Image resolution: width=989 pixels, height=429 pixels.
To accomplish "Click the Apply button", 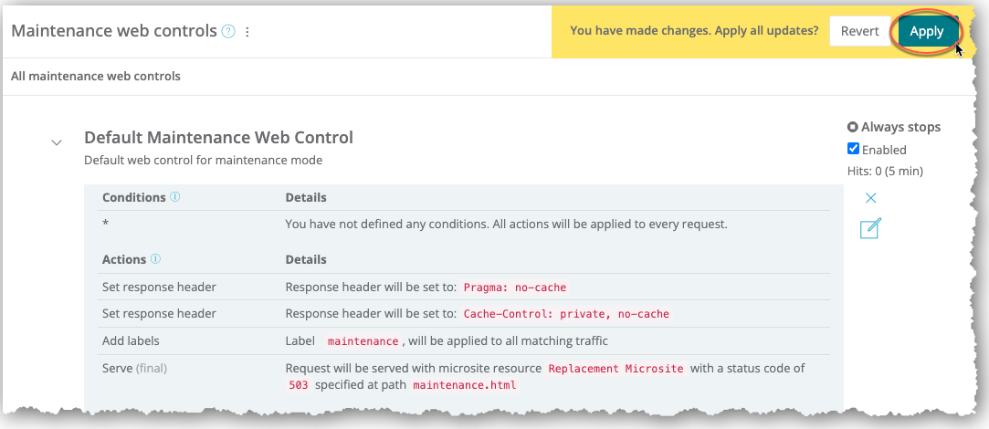I will (927, 31).
